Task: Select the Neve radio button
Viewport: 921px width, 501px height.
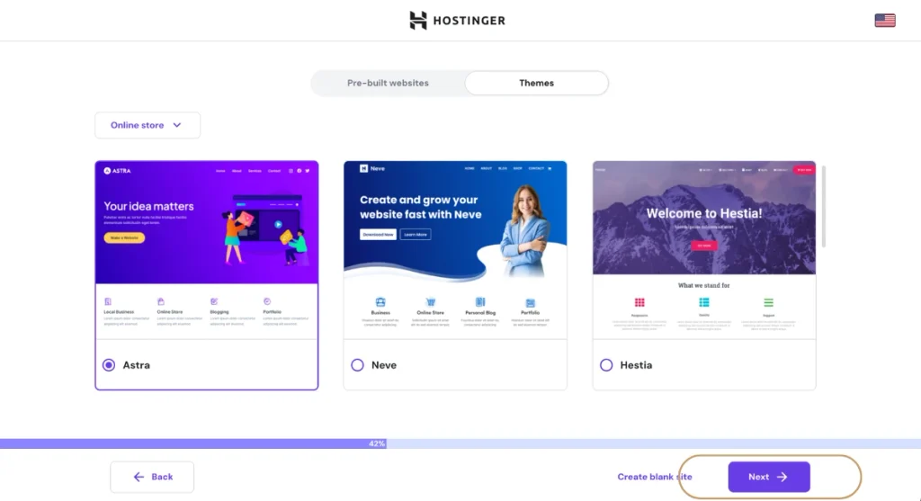Action: 357,365
